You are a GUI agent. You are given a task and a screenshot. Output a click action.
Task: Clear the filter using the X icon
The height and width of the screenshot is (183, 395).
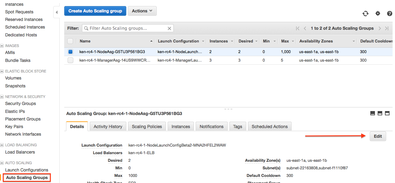[170, 28]
